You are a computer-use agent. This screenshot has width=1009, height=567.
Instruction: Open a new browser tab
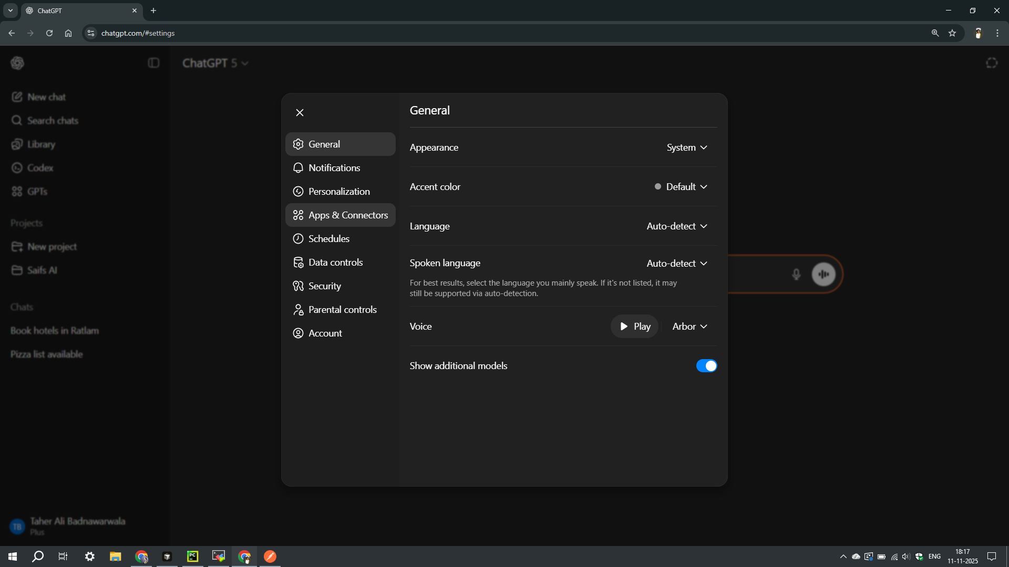153,10
